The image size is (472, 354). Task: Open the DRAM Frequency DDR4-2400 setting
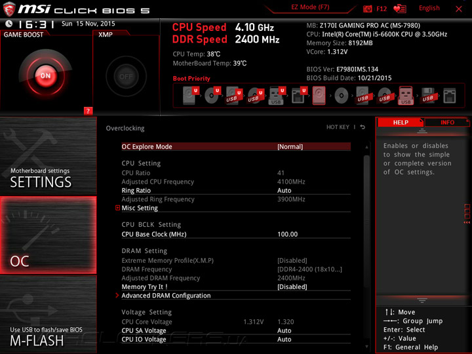click(x=236, y=269)
